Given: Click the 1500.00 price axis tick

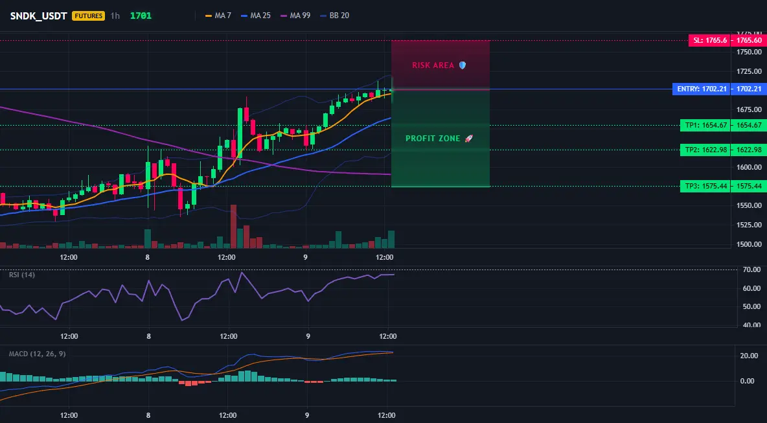Looking at the screenshot, I should (749, 244).
